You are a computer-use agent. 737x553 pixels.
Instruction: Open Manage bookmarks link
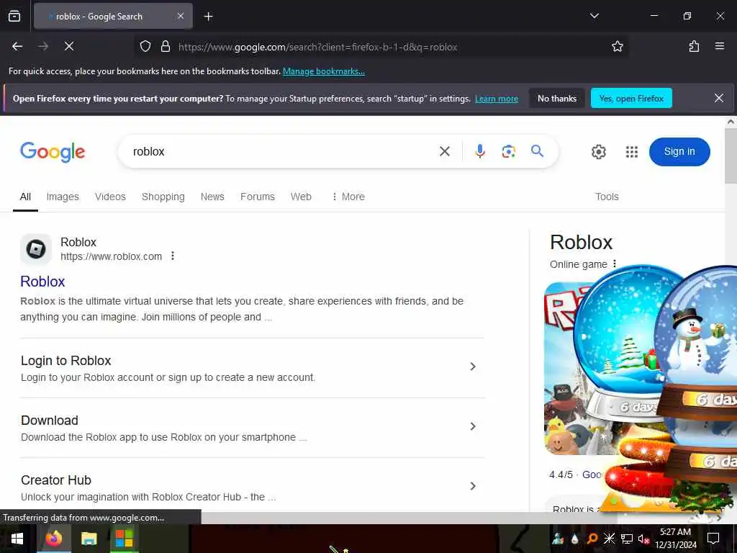pyautogui.click(x=323, y=71)
